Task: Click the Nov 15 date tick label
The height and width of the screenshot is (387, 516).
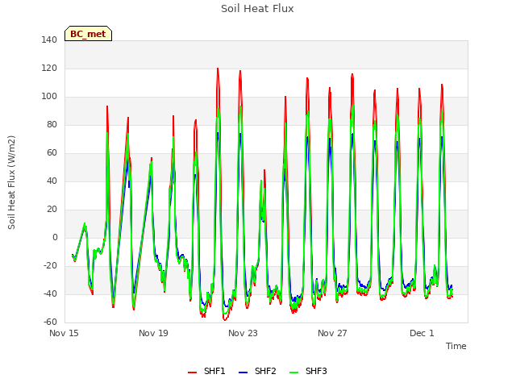Action: (64, 333)
